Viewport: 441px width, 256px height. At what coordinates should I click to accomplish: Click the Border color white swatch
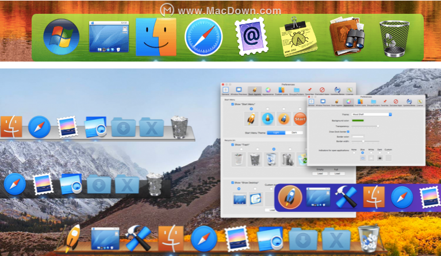coord(358,136)
